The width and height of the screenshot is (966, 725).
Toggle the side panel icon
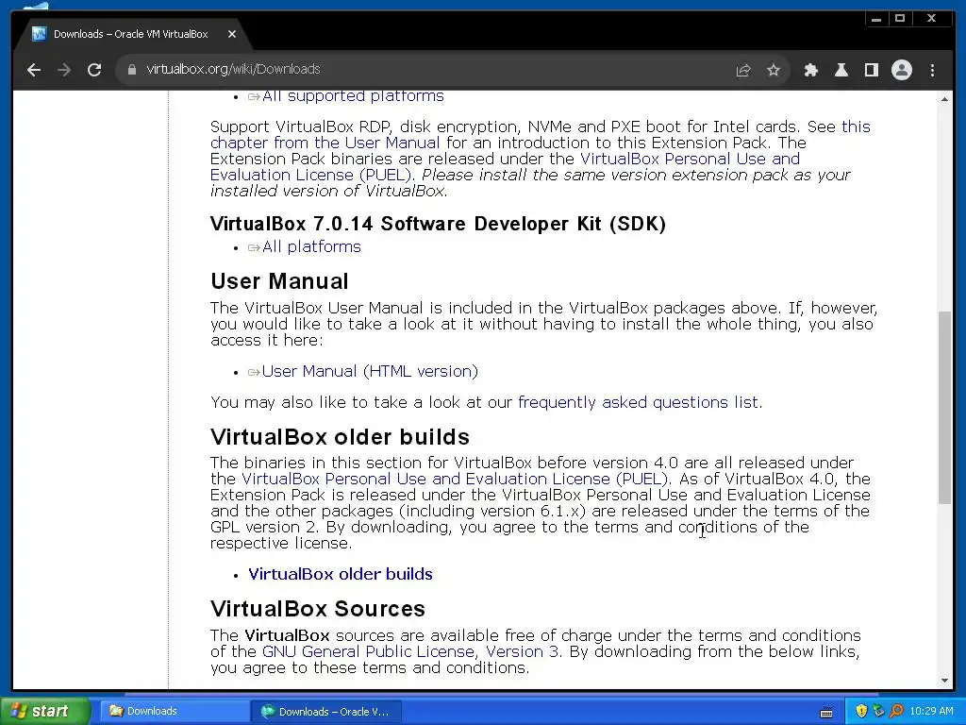pos(871,70)
